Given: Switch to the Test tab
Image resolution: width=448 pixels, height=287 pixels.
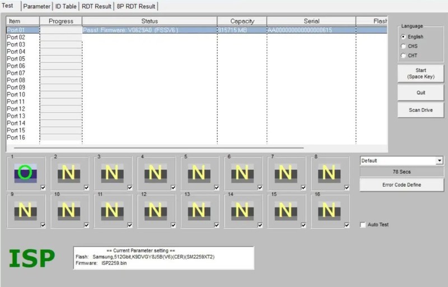Looking at the screenshot, I should (8, 6).
